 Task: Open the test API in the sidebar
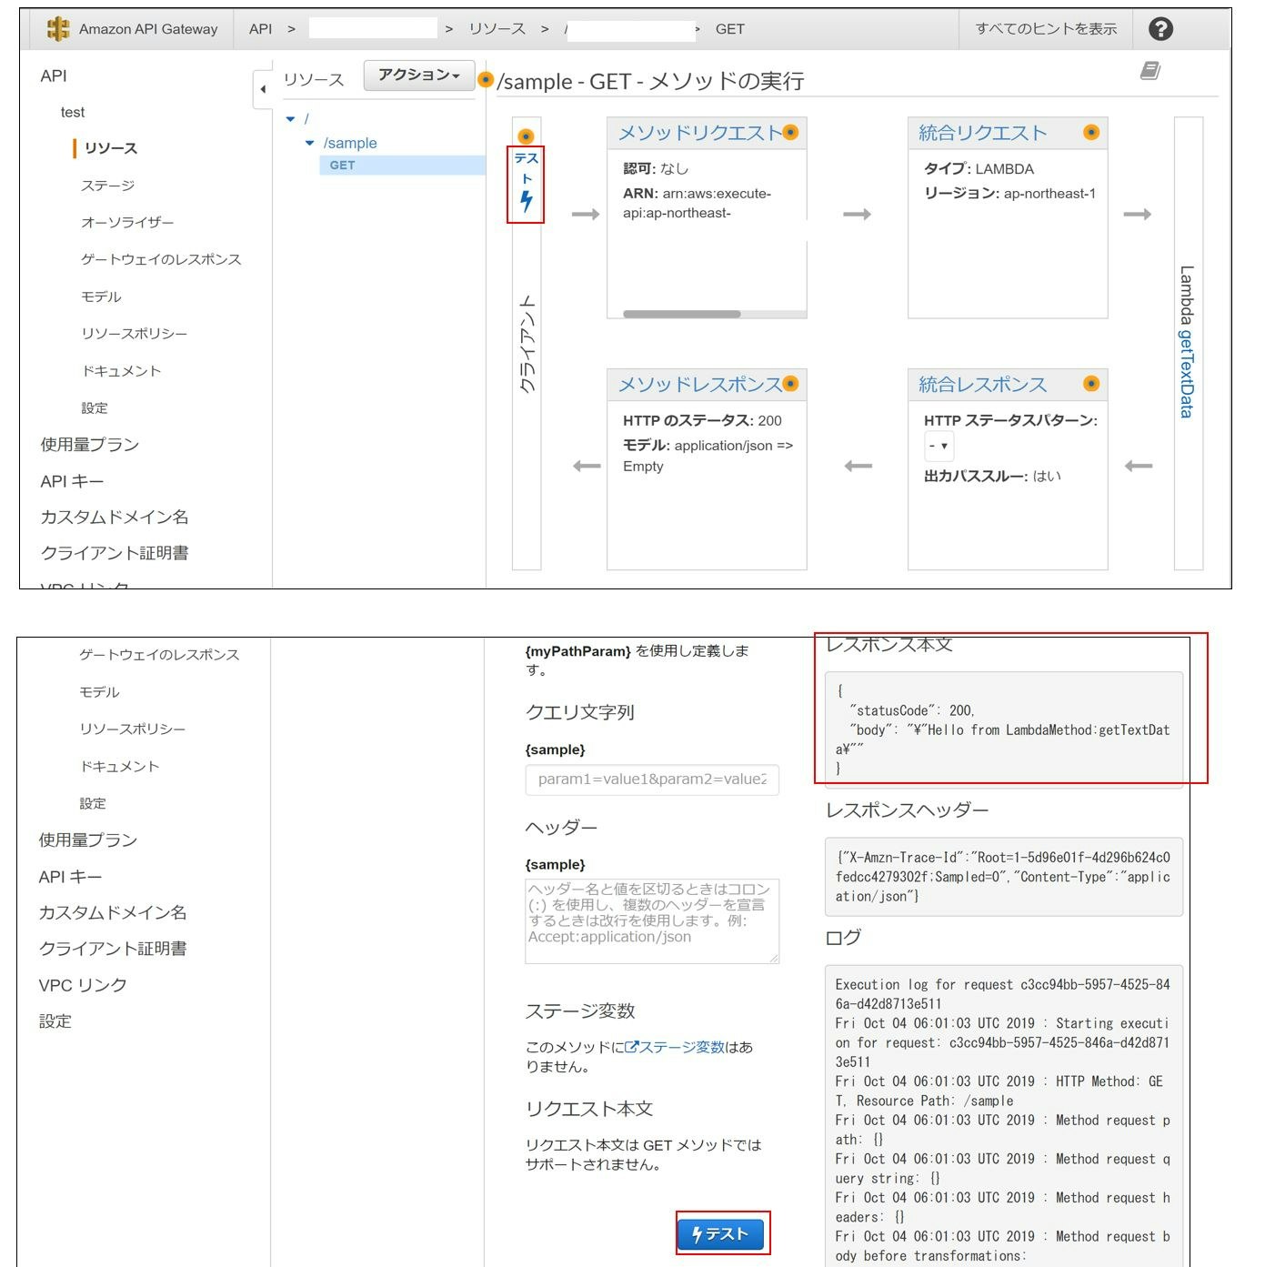[73, 112]
